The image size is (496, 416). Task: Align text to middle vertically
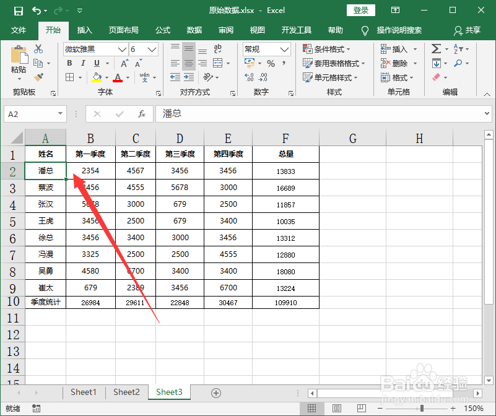[189, 49]
